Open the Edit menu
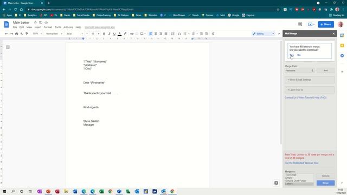The height and width of the screenshot is (195, 347). [x=22, y=27]
